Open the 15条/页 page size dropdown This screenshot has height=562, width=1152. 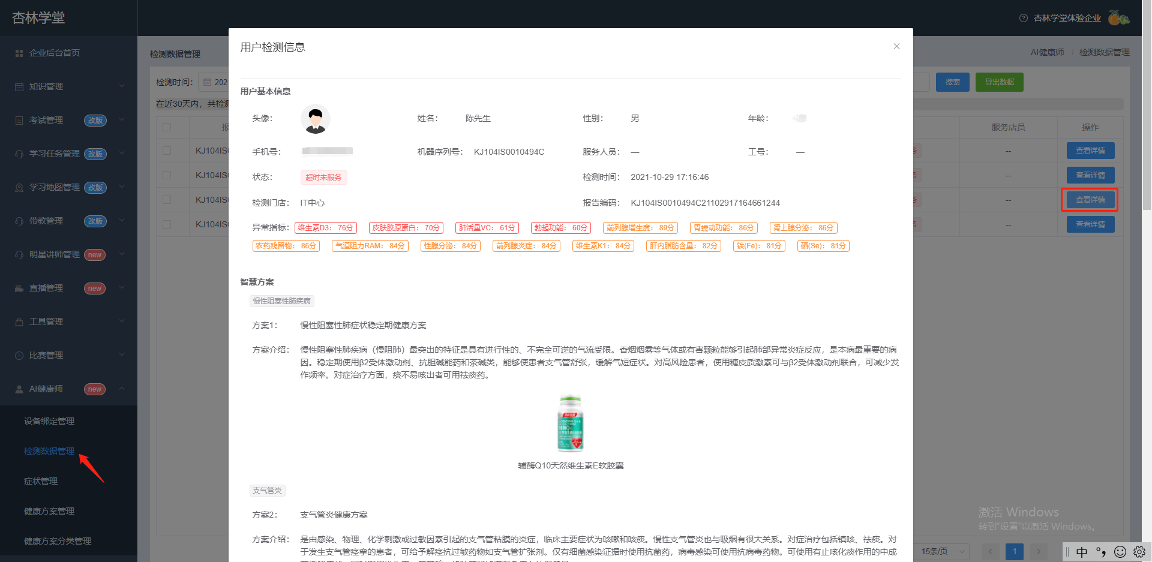pos(942,551)
